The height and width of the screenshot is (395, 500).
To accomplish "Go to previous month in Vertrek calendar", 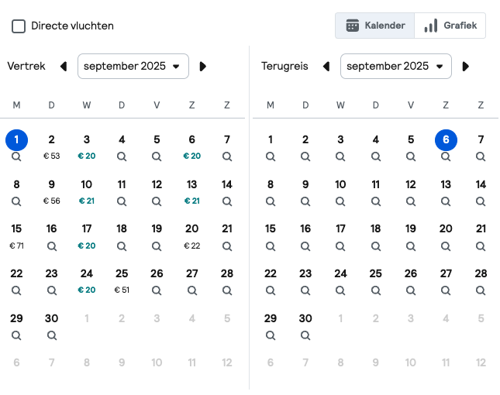I will pyautogui.click(x=64, y=67).
